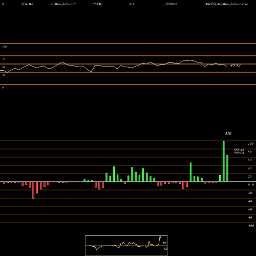Click the 'SI & MR' header text
The image size is (256, 256).
point(27,4)
